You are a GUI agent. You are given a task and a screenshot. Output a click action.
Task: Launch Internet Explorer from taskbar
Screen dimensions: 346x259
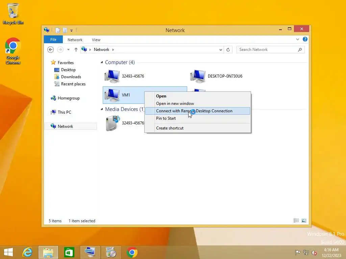(28, 252)
